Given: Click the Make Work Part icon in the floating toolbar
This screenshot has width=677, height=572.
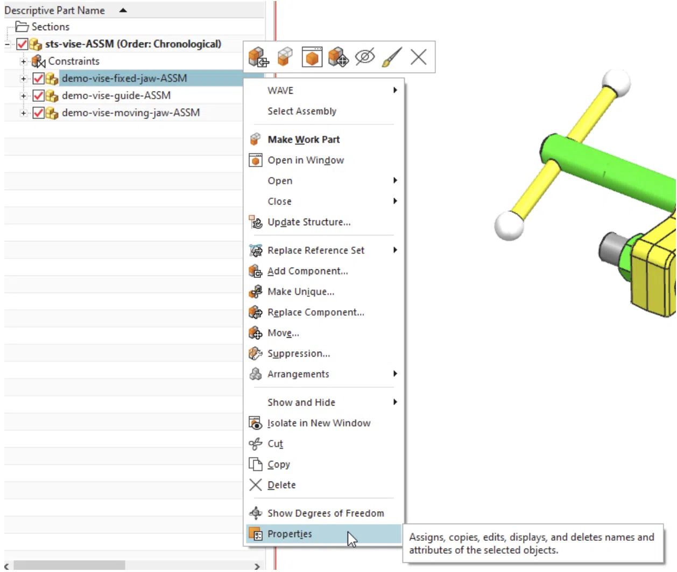Looking at the screenshot, I should coord(285,57).
